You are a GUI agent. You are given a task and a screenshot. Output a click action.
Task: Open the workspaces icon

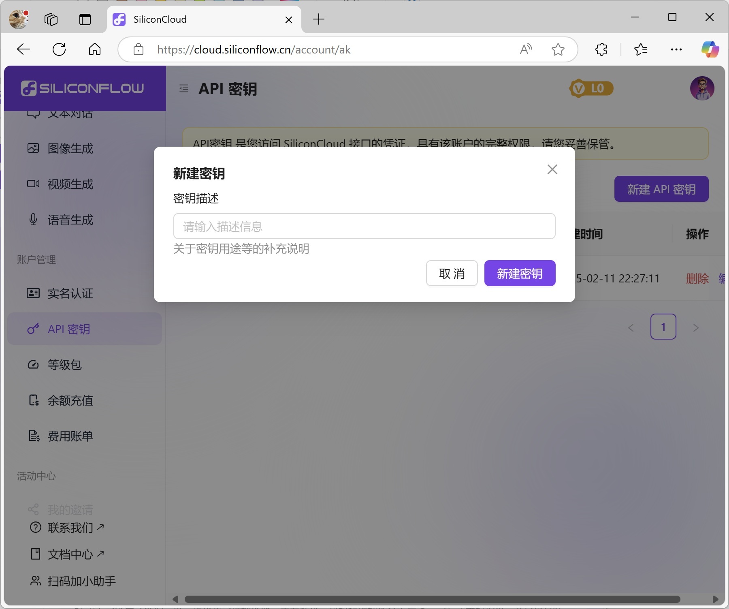(51, 19)
